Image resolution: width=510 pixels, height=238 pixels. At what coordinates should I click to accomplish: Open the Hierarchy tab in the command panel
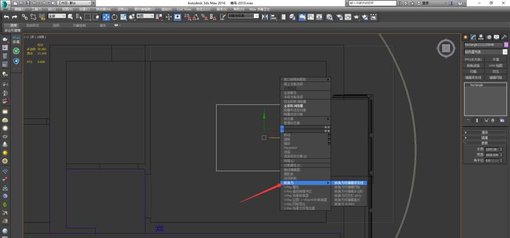click(x=481, y=37)
